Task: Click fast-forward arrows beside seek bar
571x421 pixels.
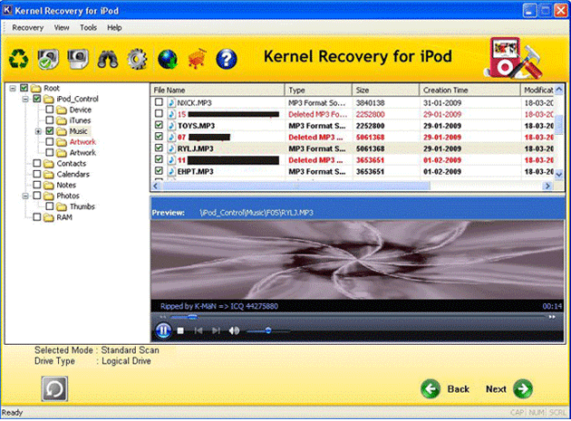Action: 552,317
